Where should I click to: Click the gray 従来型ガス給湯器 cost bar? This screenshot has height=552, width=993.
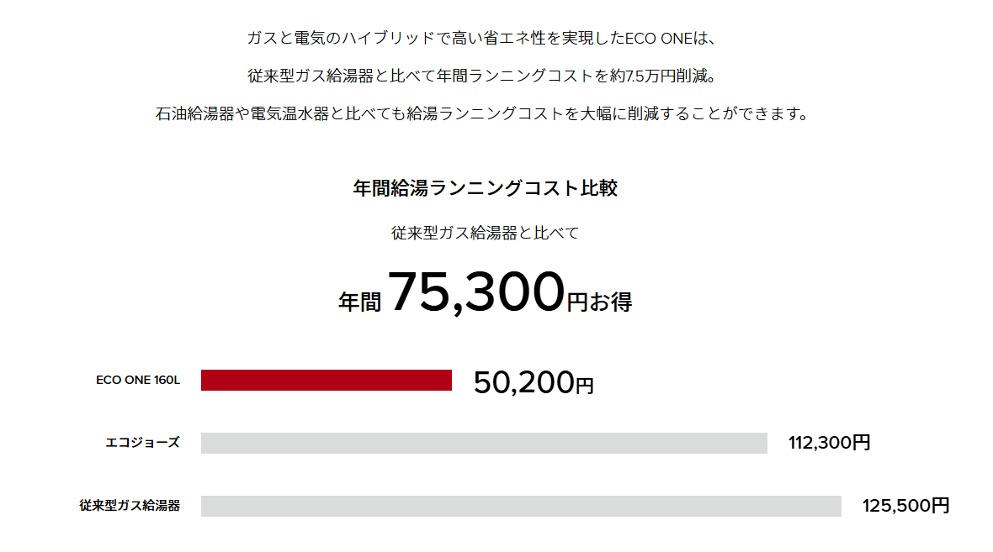(521, 506)
